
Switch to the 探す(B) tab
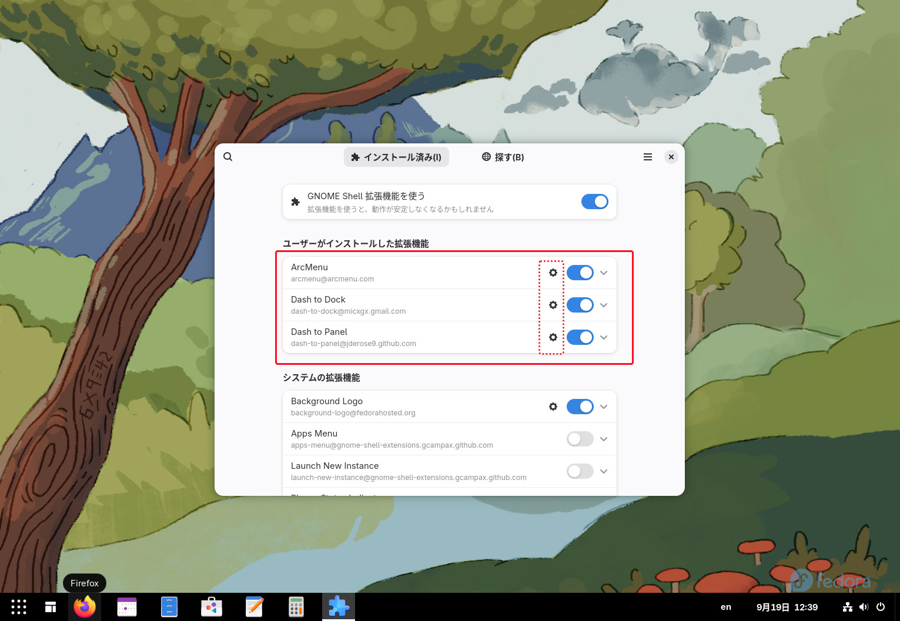point(503,157)
